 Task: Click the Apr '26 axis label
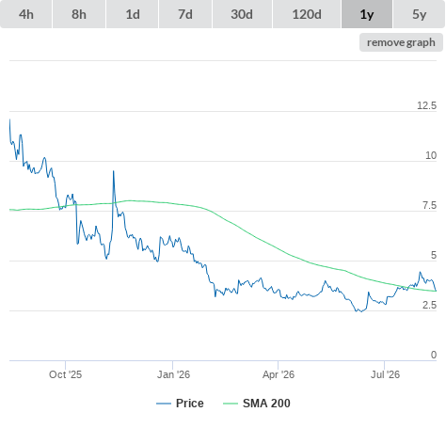[279, 374]
